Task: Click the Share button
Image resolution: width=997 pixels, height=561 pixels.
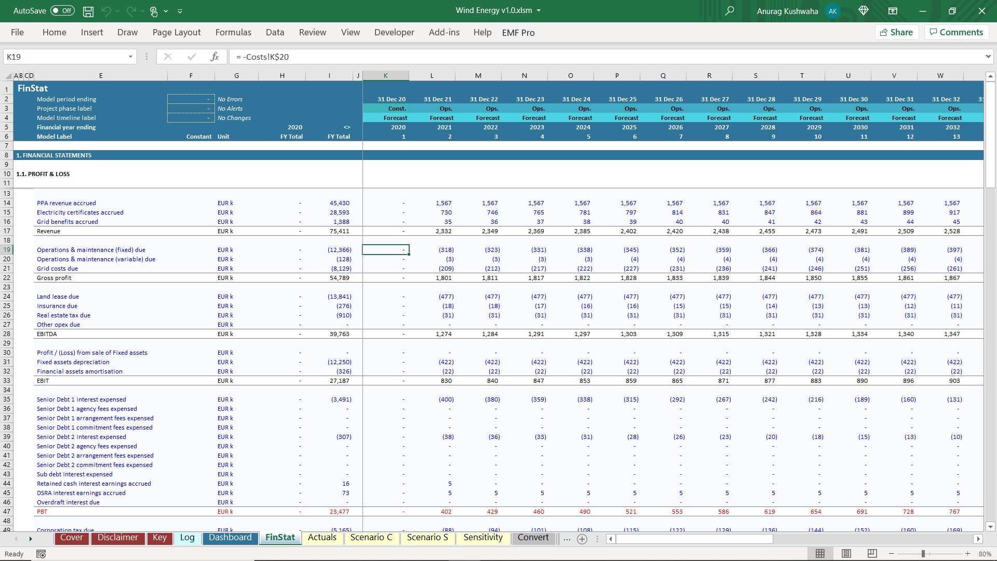Action: click(896, 32)
